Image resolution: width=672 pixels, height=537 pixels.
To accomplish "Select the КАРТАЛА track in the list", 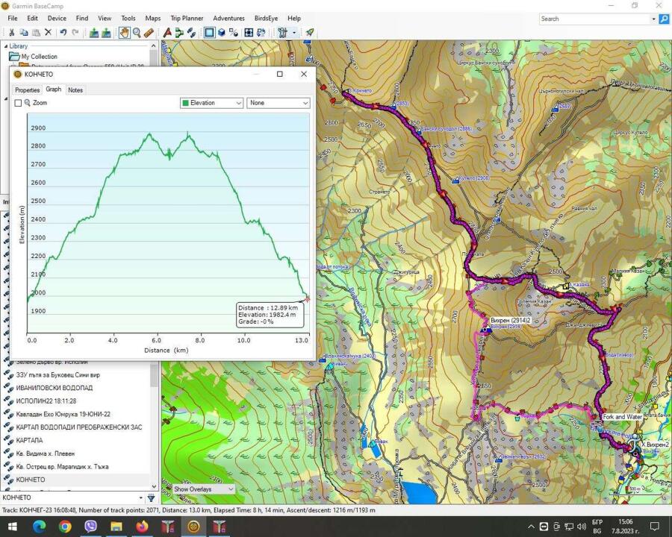I will pos(30,440).
